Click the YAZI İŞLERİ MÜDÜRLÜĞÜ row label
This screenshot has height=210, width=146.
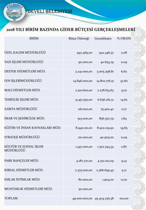tap(24, 62)
